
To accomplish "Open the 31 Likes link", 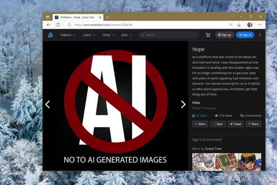I will (201, 115).
